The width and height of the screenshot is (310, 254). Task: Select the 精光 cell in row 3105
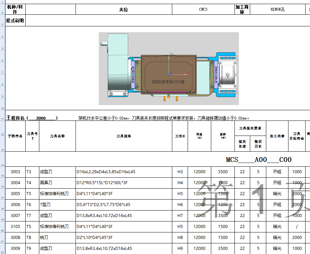(x=277, y=227)
